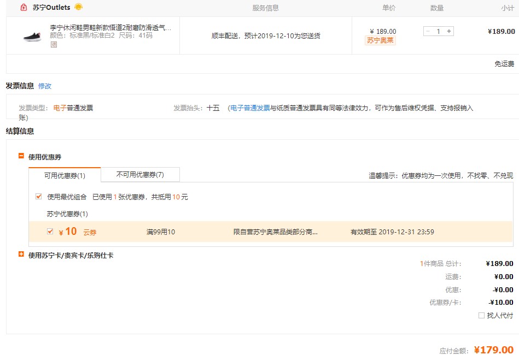519x355 pixels.
Task: Open the blue 电子普通发票 explanation link
Action: click(250, 108)
